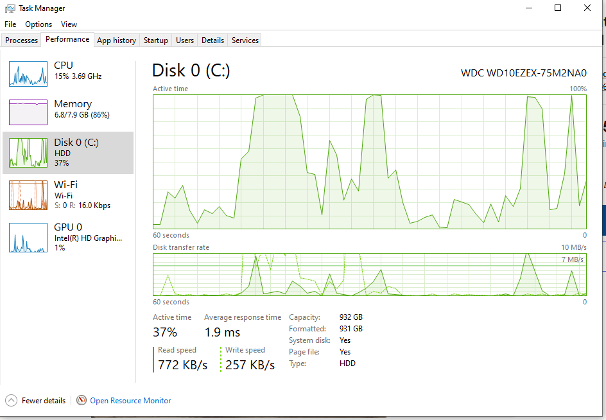Click the 1.9 ms average response time
Viewport: 606px width, 420px height.
(x=222, y=332)
